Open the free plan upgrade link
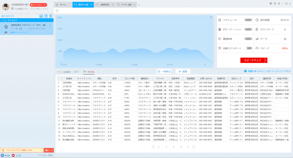Image resolution: width=293 pixels, height=158 pixels. (x=31, y=9)
